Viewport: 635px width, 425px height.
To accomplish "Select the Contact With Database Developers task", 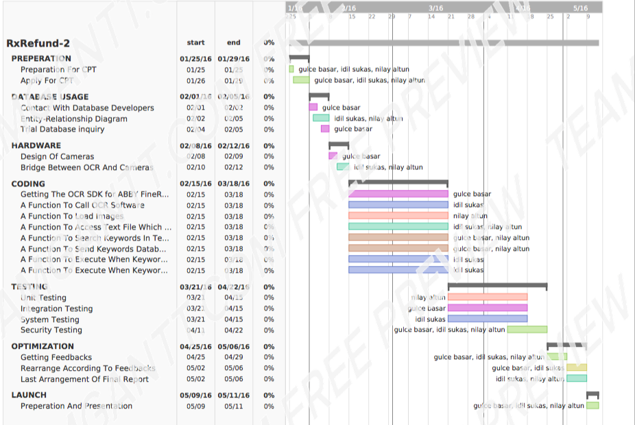I will [x=87, y=108].
